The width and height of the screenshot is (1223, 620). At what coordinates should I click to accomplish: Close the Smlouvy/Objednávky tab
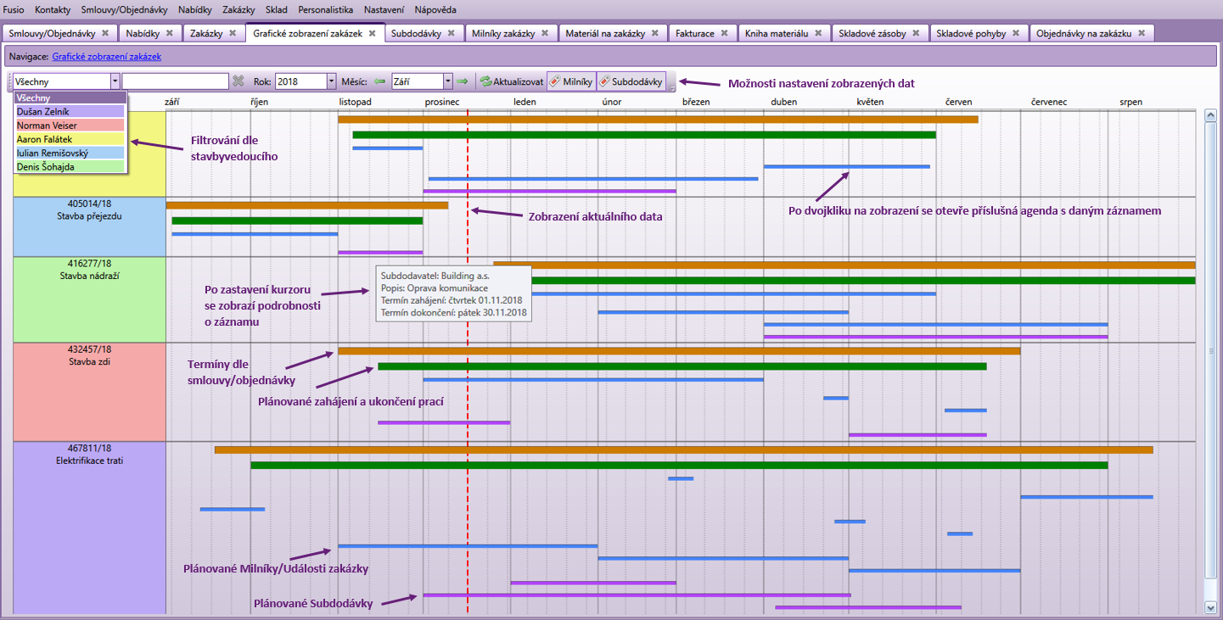pyautogui.click(x=104, y=33)
